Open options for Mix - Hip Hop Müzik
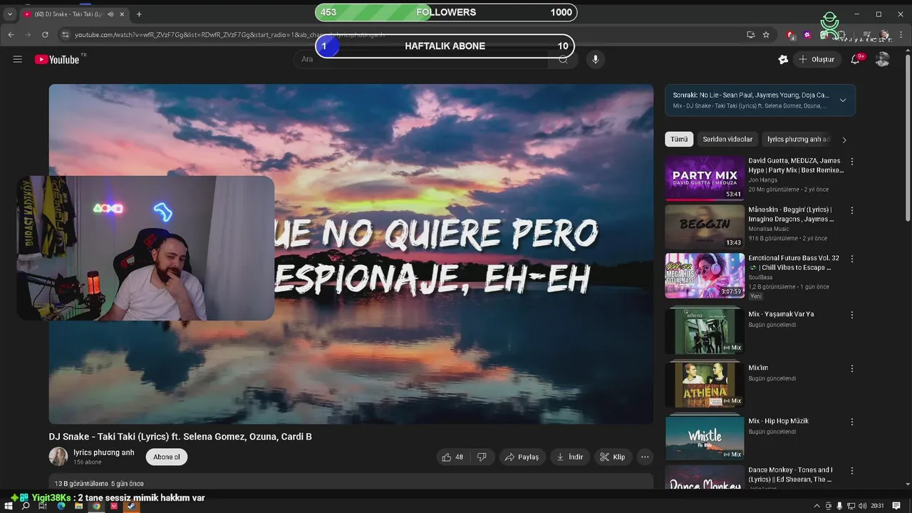The height and width of the screenshot is (513, 912). (851, 422)
